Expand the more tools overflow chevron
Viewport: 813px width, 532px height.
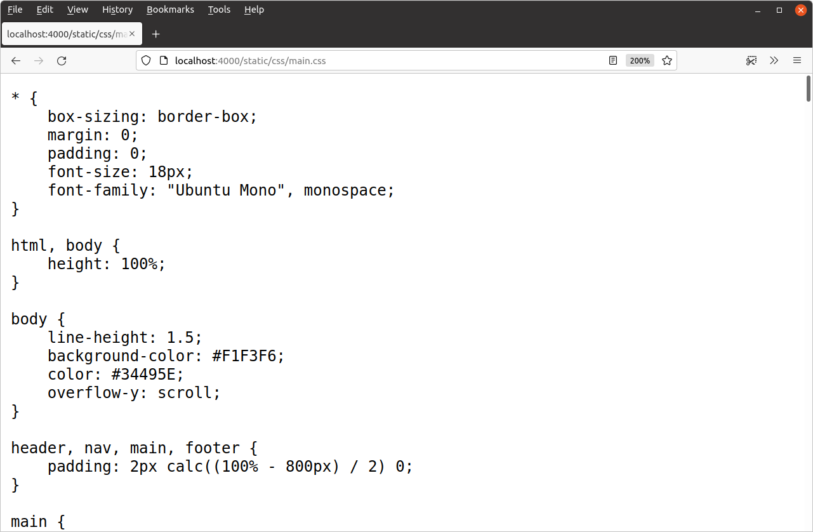click(x=774, y=61)
